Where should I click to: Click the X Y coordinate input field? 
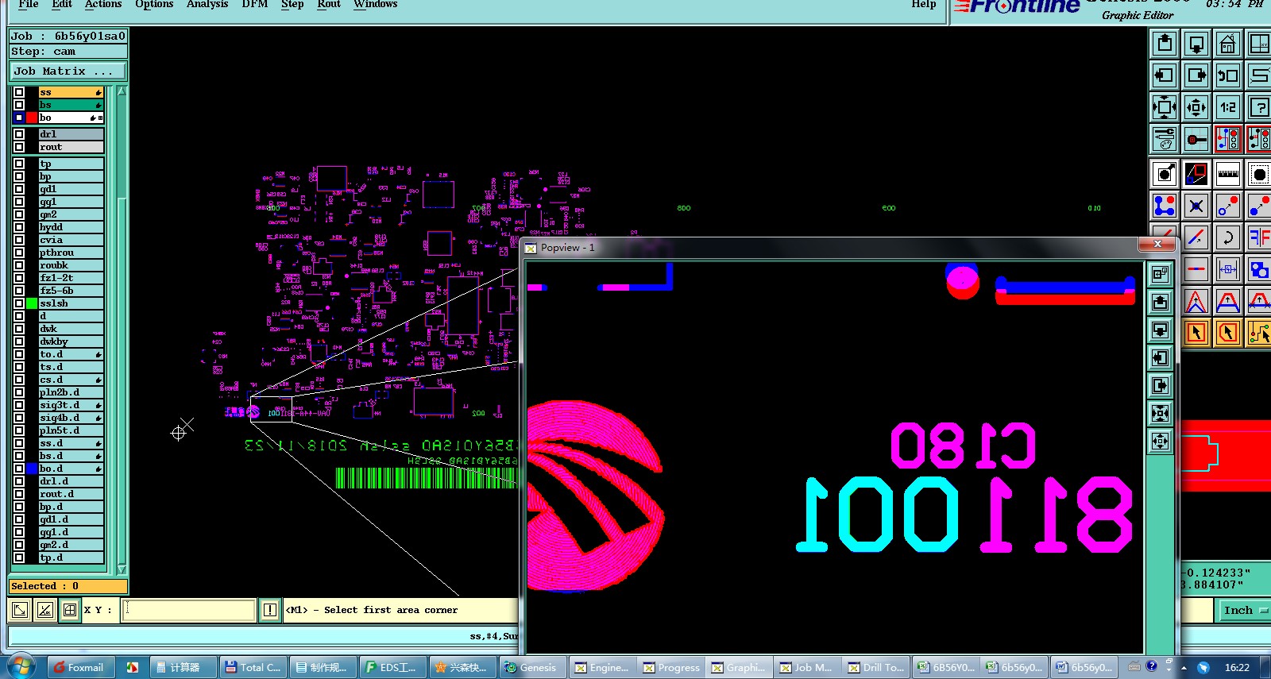[x=189, y=610]
